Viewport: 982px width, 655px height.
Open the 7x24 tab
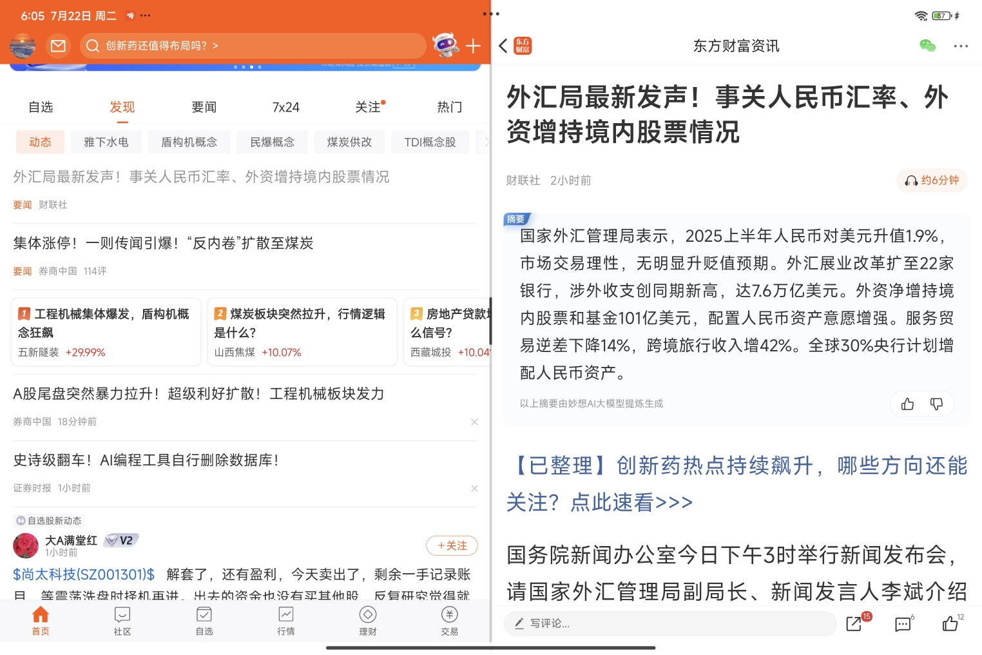286,107
